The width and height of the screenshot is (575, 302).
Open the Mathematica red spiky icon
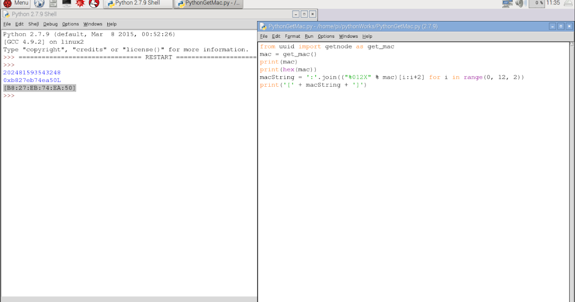click(x=80, y=4)
